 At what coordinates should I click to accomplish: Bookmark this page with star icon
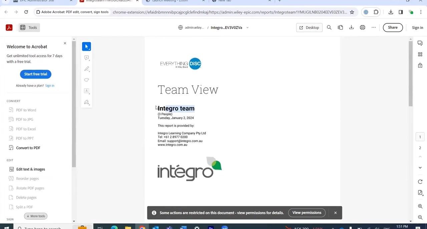[x=352, y=12]
